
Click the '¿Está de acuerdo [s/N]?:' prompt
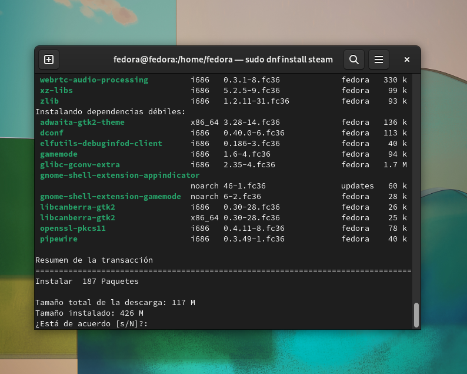[92, 323]
